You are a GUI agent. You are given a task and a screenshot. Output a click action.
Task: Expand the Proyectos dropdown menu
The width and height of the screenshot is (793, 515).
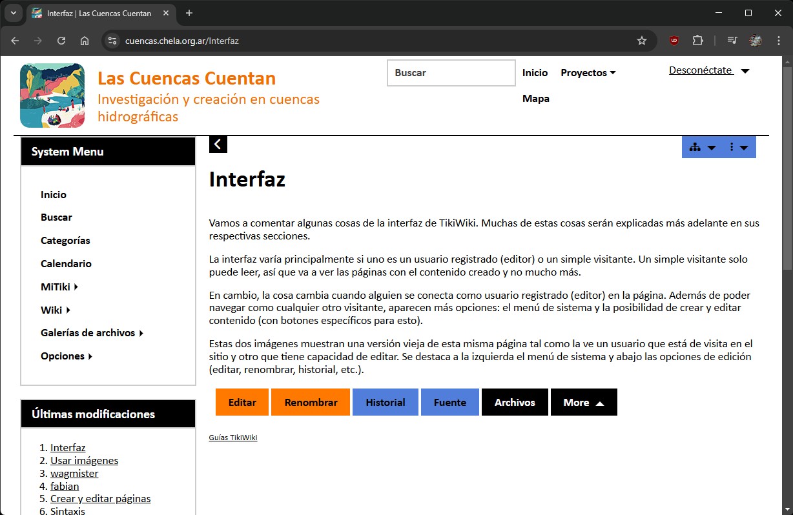click(x=588, y=73)
